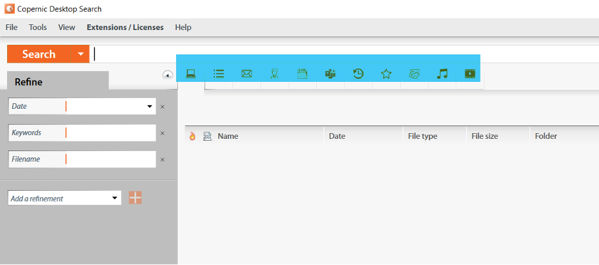
Task: Select the Microsoft Teams category icon
Action: tap(330, 74)
